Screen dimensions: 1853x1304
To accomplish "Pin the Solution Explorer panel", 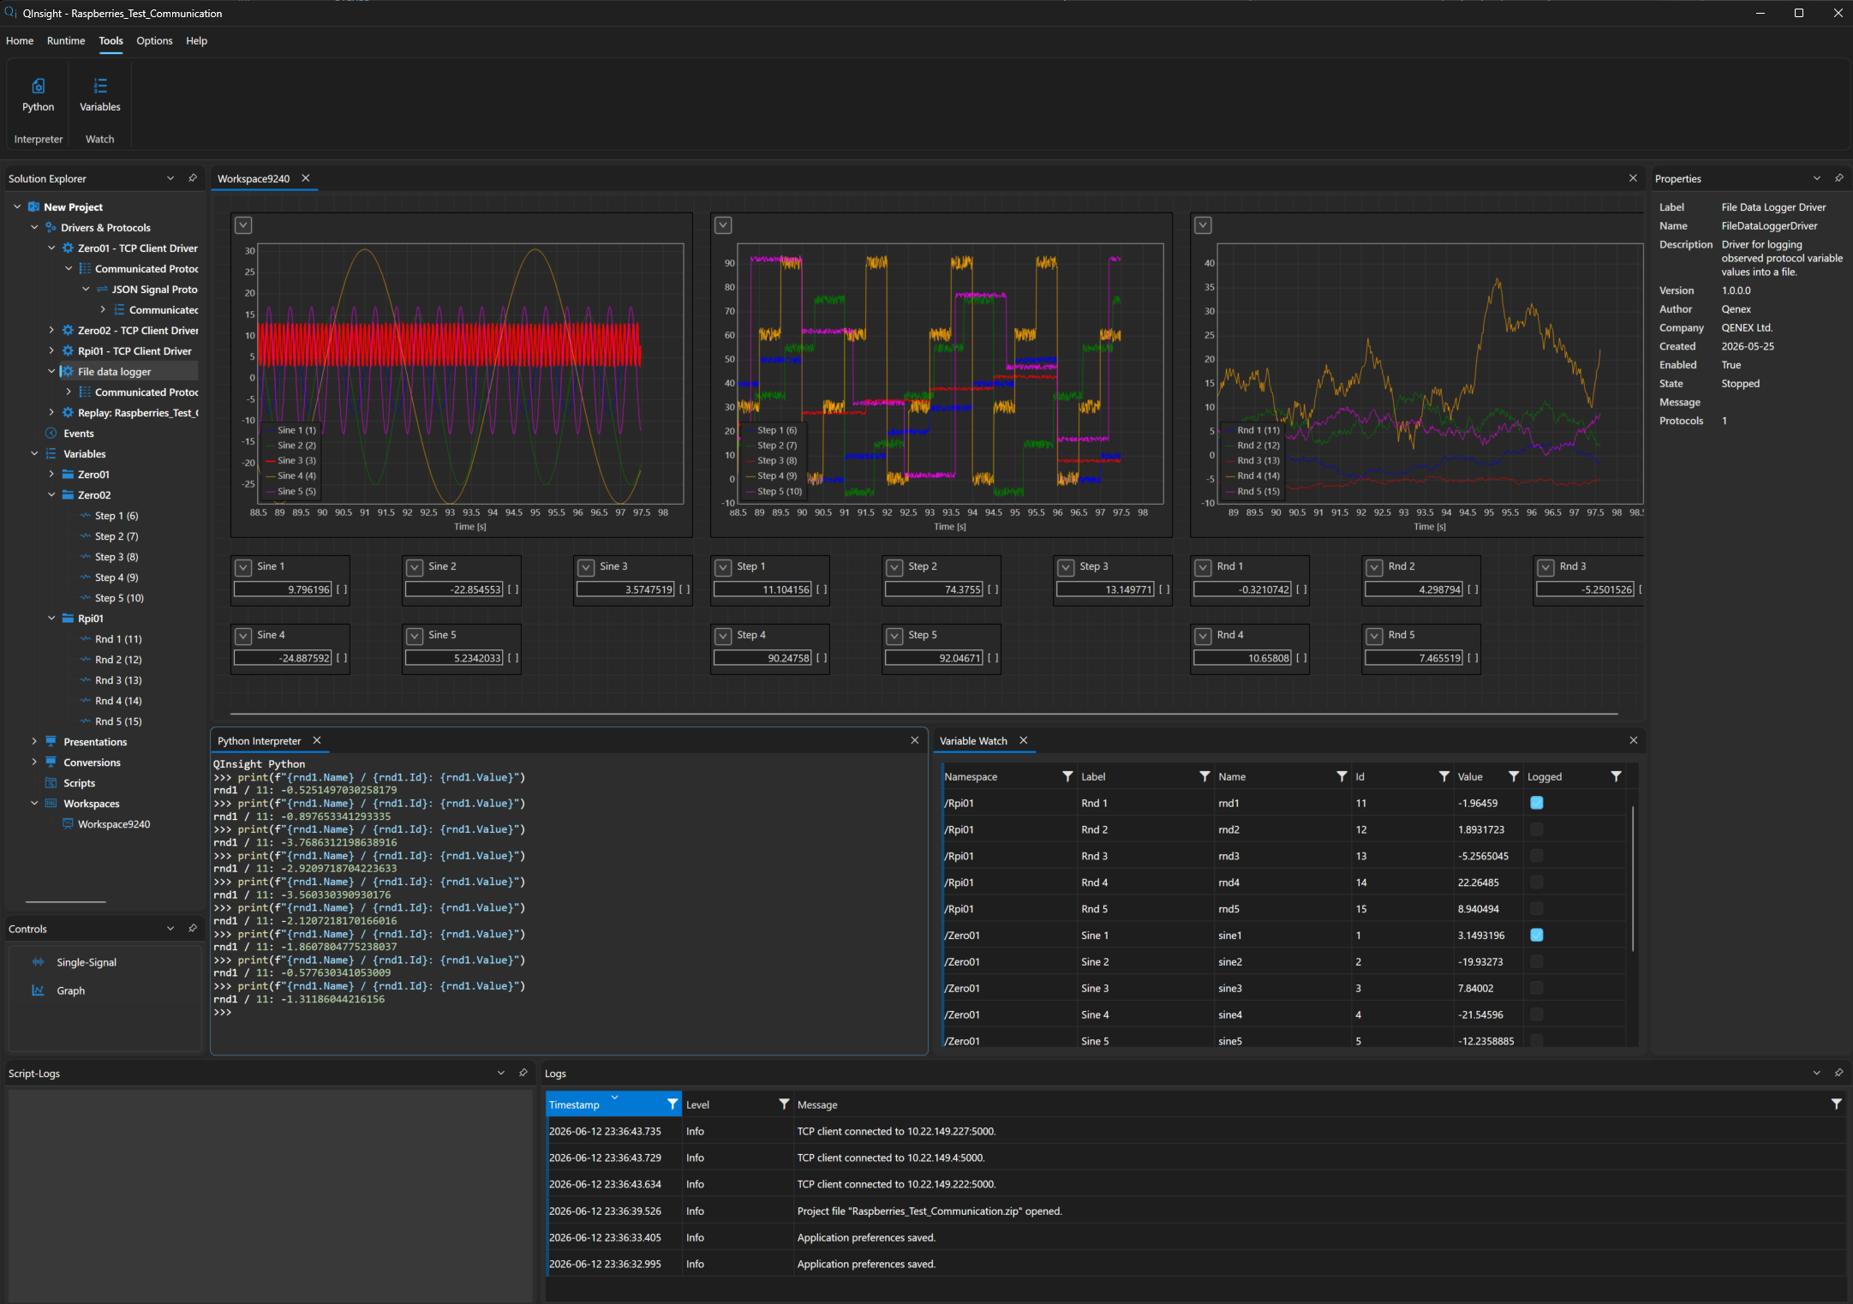I will [x=193, y=178].
